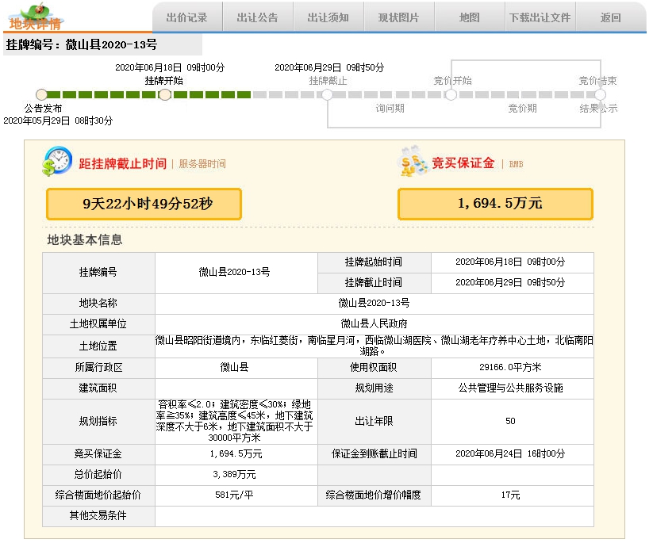Screen dimensions: 653x543
Task: Click the coins icon beside 竞买保证金
Action: point(412,162)
